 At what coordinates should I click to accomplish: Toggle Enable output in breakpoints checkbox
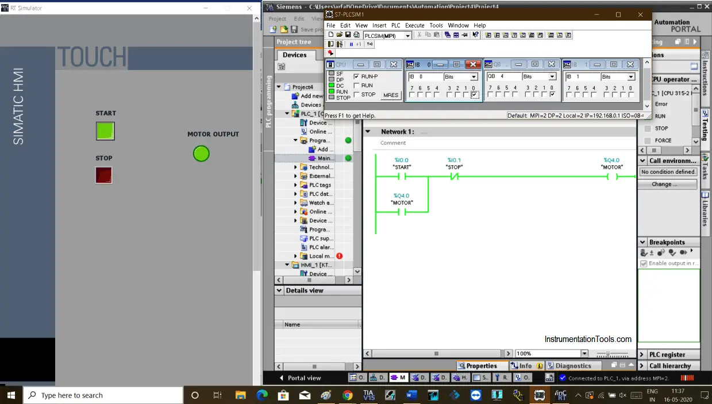tap(644, 263)
